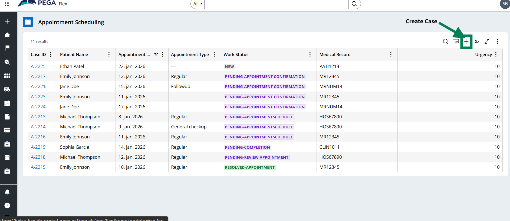Click the PENDING-COMPLETION status badge
Image resolution: width=510 pixels, height=221 pixels.
click(247, 147)
